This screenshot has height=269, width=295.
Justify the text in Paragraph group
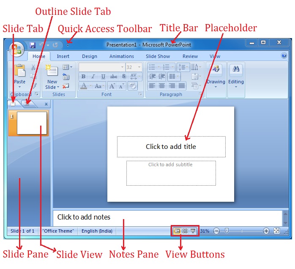coord(182,86)
